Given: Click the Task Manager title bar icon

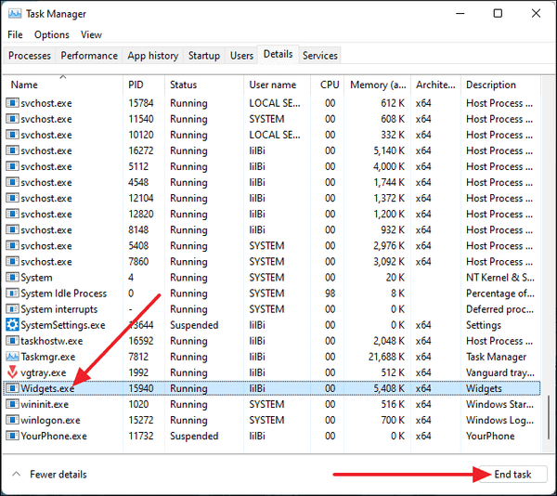Looking at the screenshot, I should point(15,14).
